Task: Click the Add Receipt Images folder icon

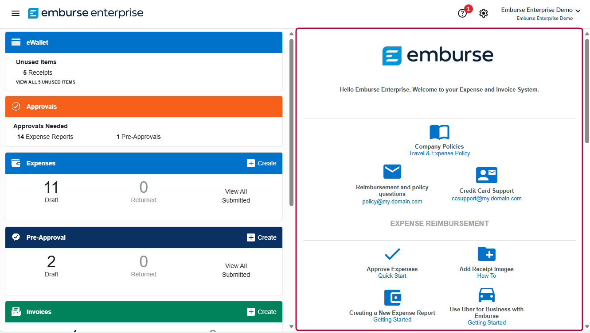Action: point(486,254)
